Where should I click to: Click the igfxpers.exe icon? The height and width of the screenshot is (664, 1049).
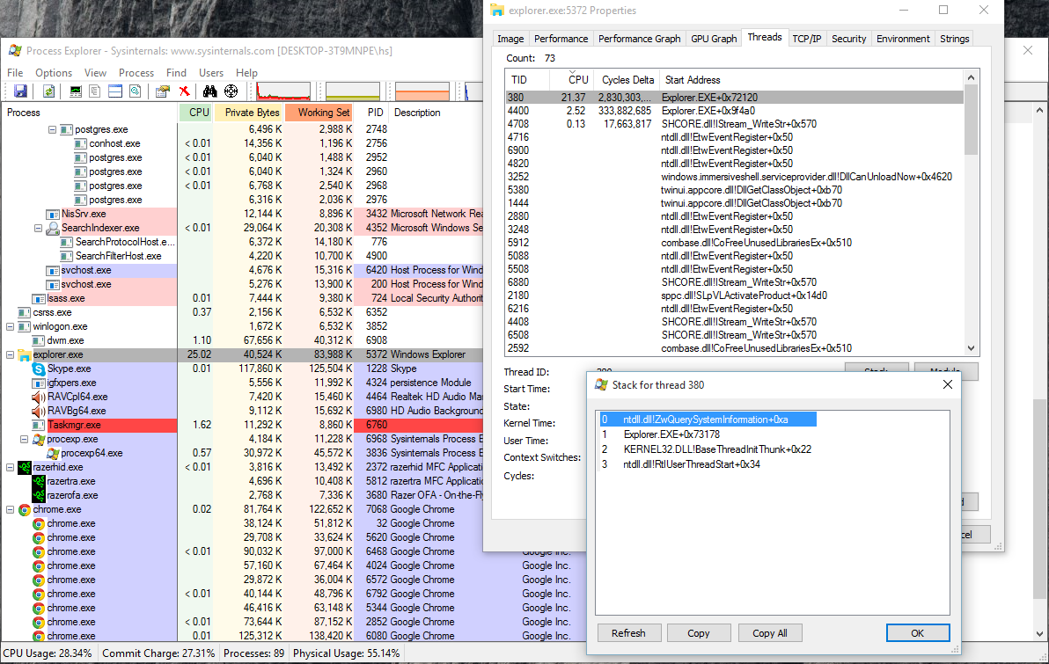pyautogui.click(x=39, y=383)
